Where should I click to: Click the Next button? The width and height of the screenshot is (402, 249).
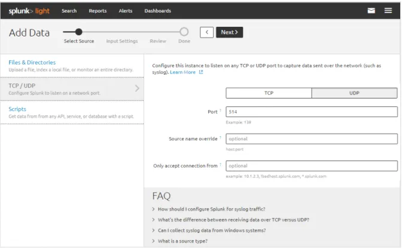[x=230, y=32]
